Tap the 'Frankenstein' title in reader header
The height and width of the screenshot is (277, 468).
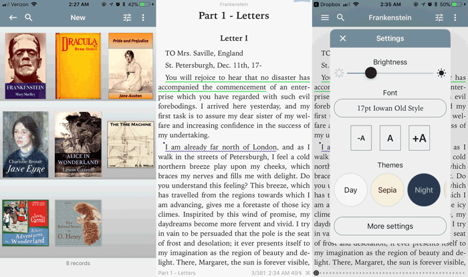(x=390, y=17)
